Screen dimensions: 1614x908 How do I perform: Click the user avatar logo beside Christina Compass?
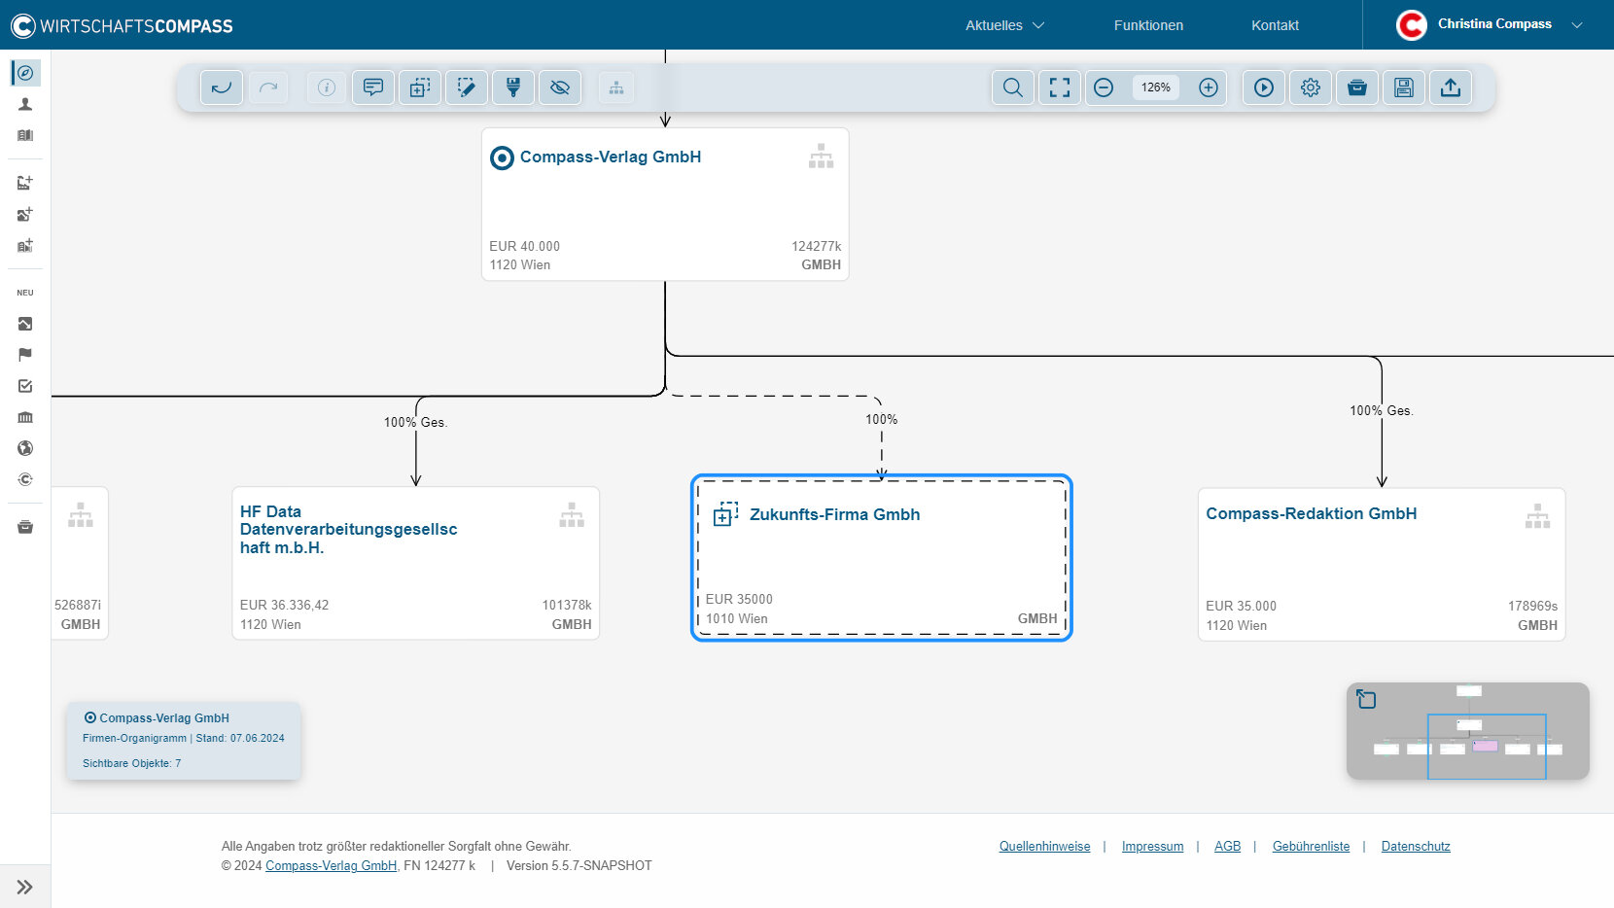click(x=1412, y=25)
